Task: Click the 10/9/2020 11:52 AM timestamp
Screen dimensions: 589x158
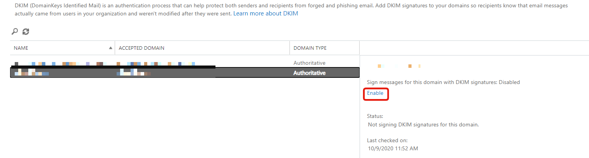Action: [x=393, y=148]
